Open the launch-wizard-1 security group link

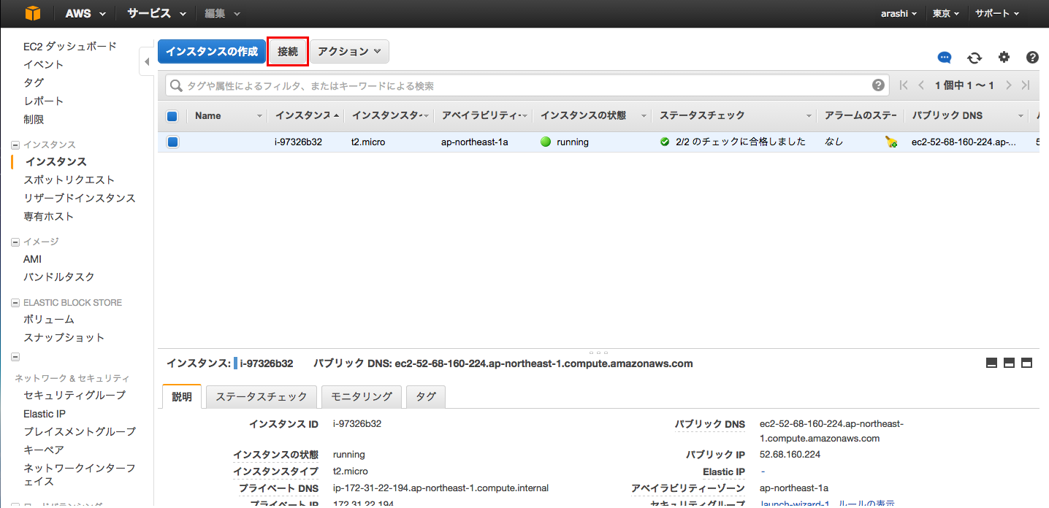(x=796, y=504)
